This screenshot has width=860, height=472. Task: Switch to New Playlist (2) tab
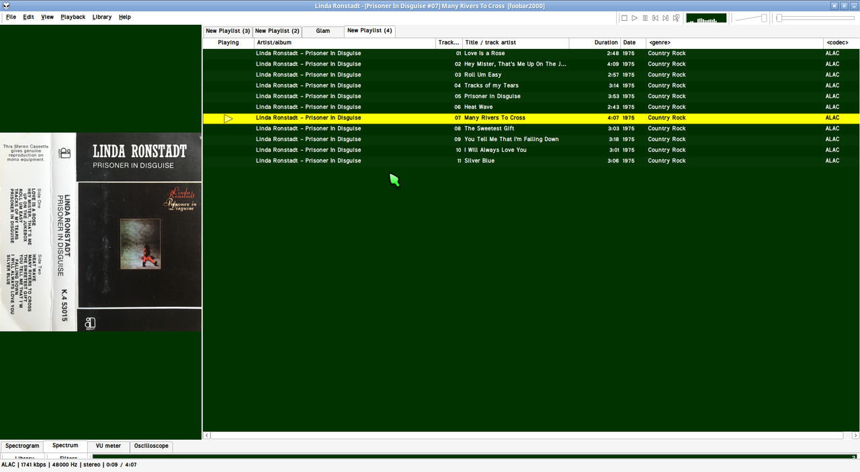coord(277,31)
